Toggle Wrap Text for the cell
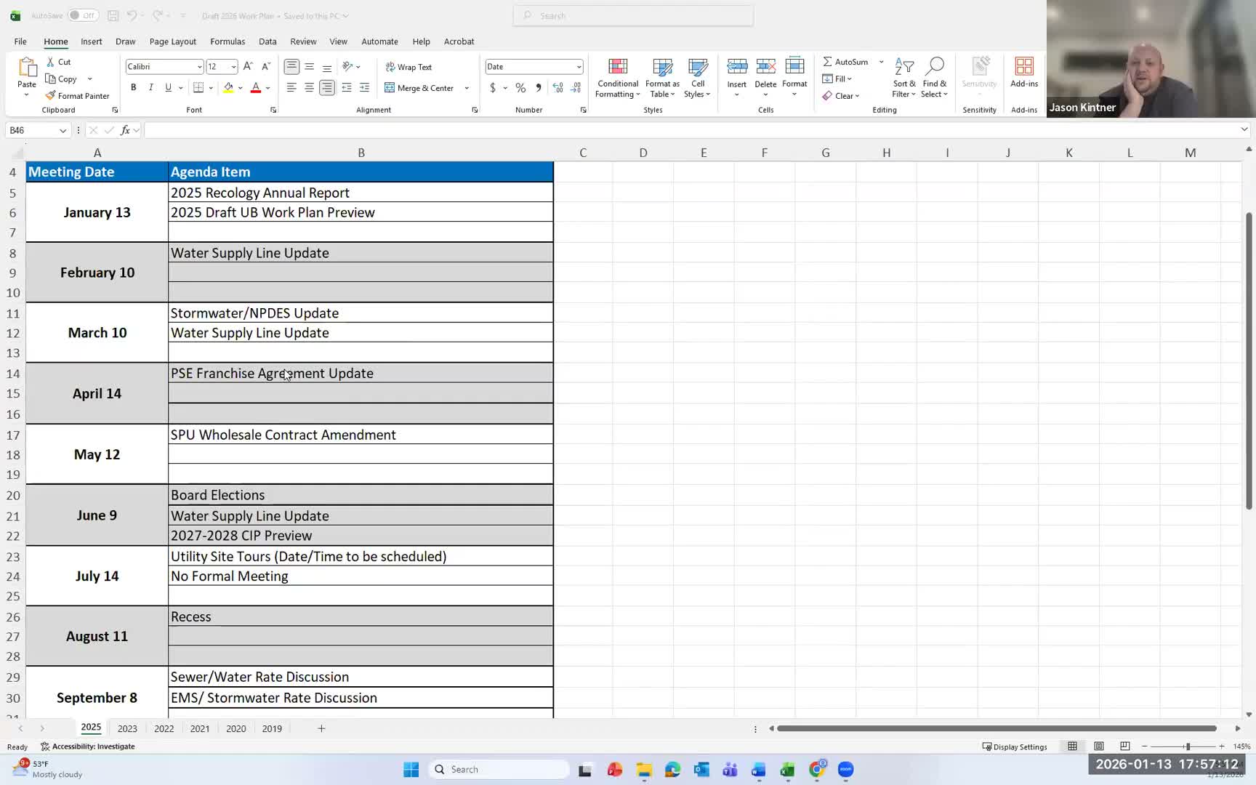The height and width of the screenshot is (785, 1256). [408, 67]
